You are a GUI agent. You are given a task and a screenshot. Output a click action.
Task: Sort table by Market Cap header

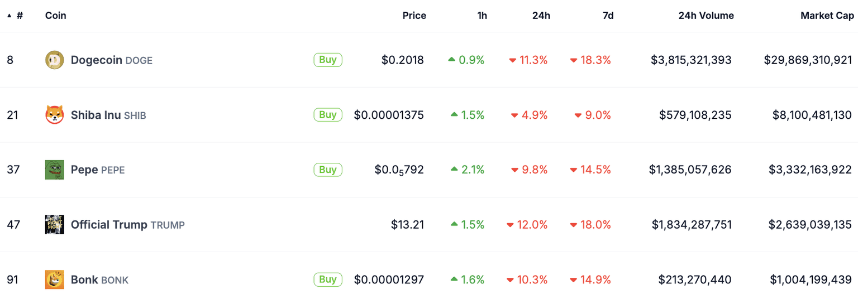[827, 16]
